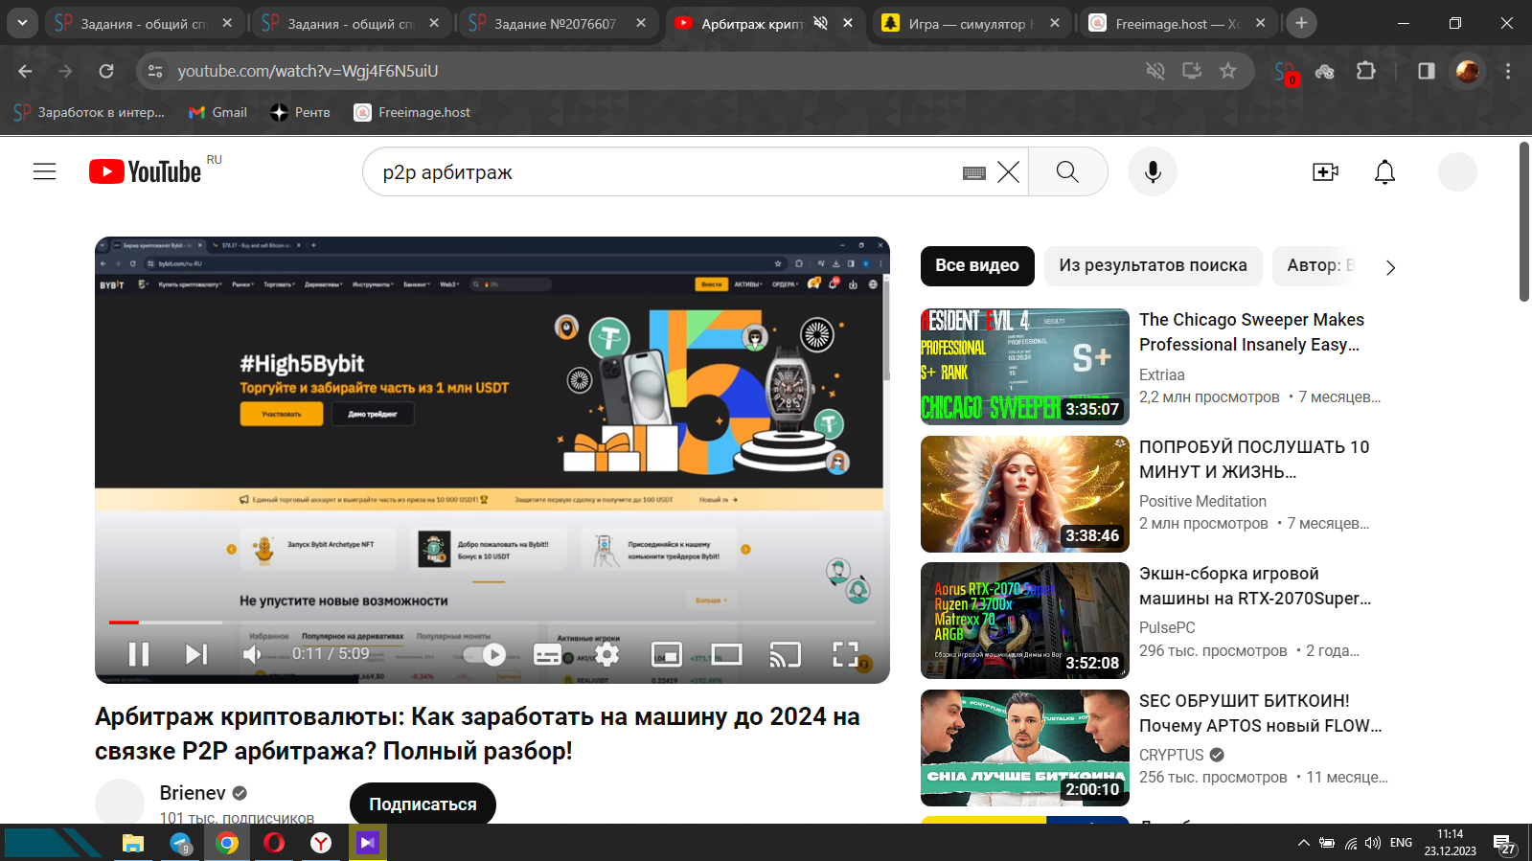Open the Freeimage.host bookmark
This screenshot has height=861, width=1532.
pyautogui.click(x=413, y=112)
